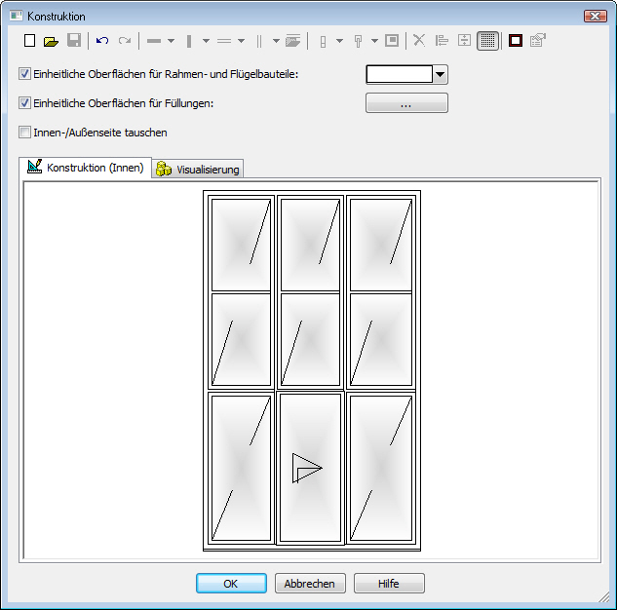Select the handle fitting tool icon

[x=358, y=41]
